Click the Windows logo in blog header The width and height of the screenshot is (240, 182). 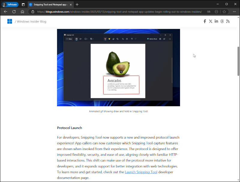point(10,21)
